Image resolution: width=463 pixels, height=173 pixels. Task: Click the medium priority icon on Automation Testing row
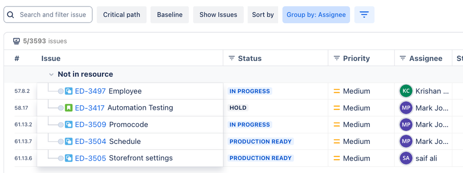[336, 108]
